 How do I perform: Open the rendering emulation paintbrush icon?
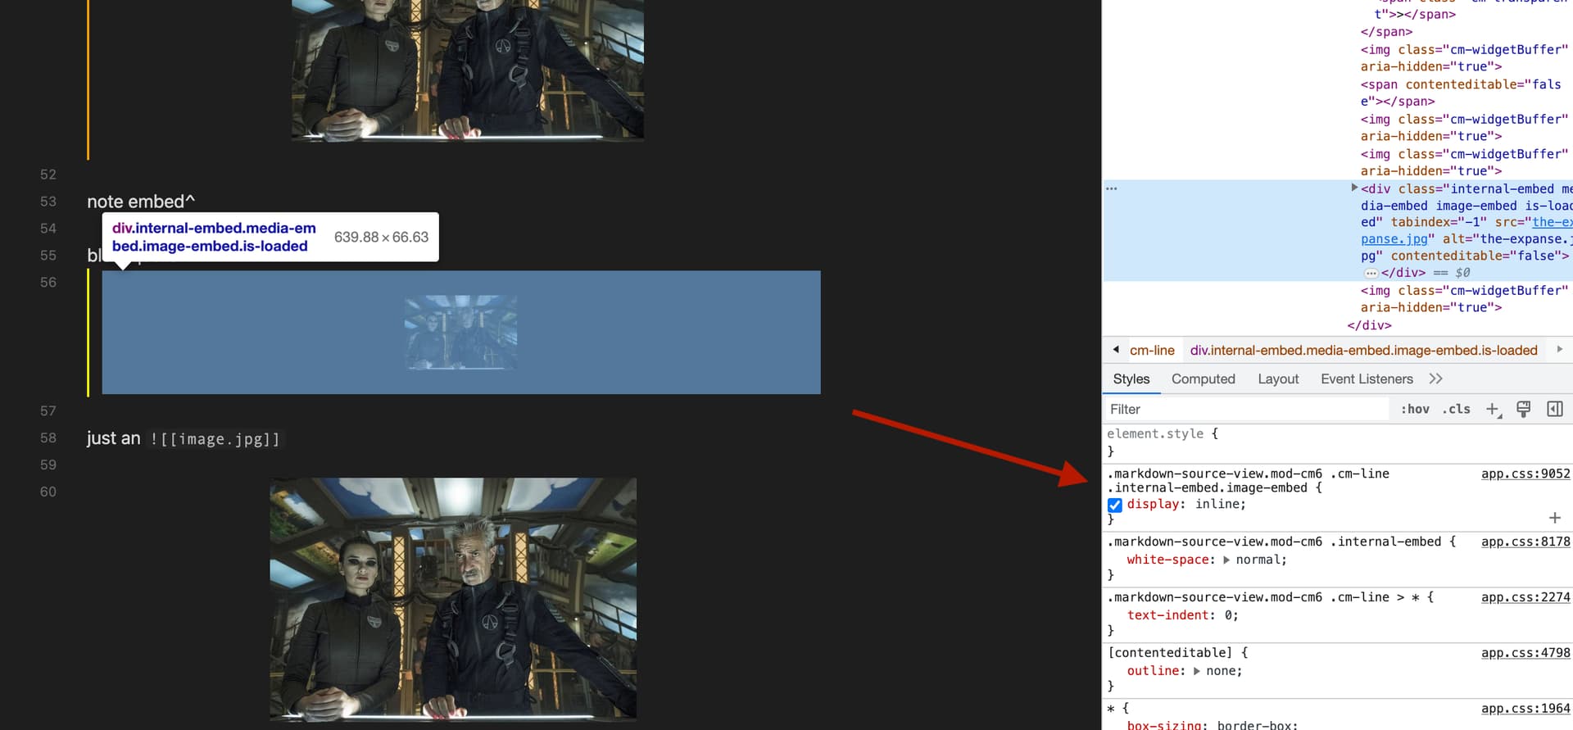click(1524, 409)
